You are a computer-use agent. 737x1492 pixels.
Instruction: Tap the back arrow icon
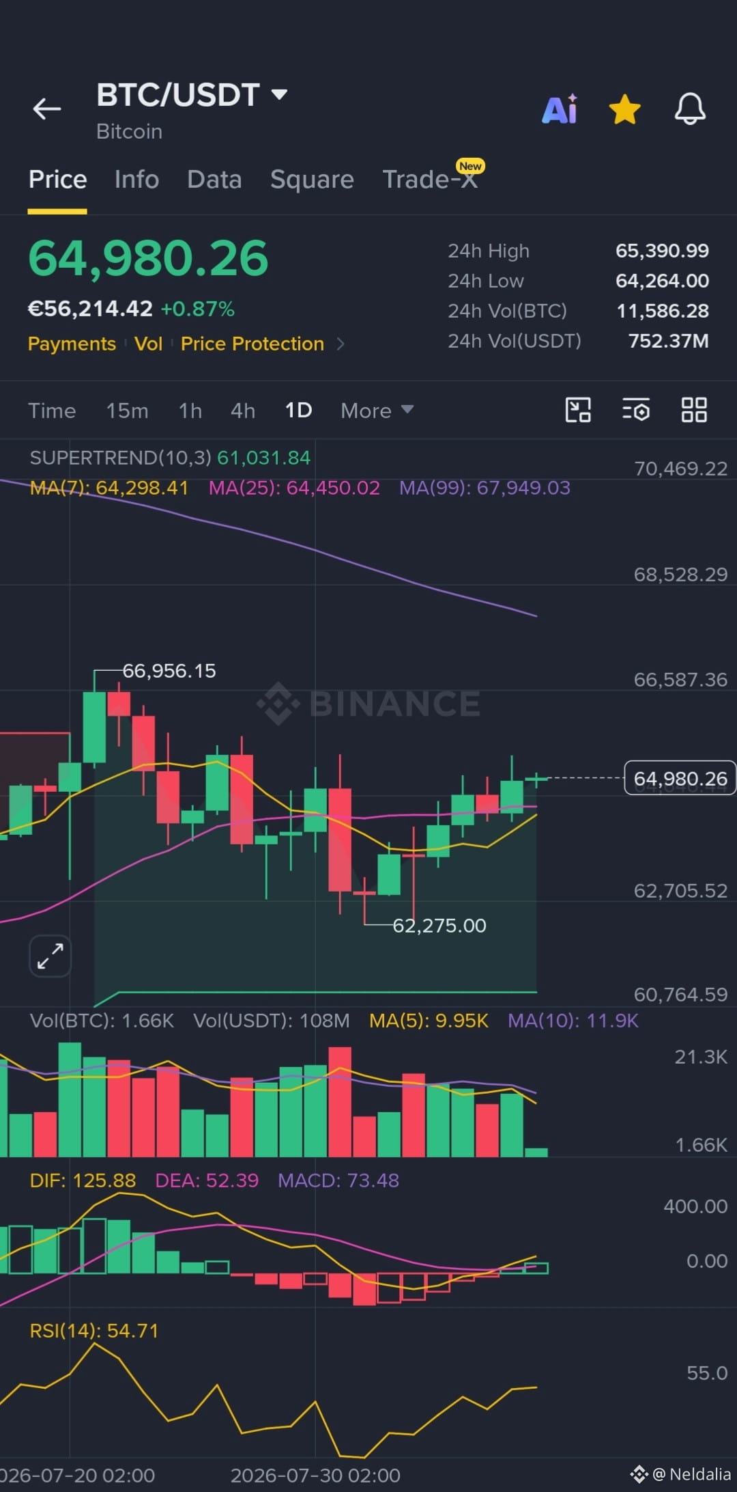(x=47, y=109)
